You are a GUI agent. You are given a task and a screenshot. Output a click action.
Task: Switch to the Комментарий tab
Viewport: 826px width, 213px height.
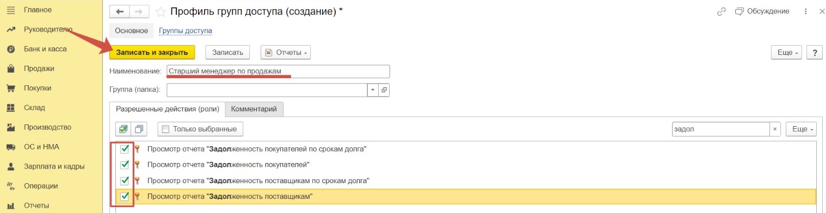point(254,109)
